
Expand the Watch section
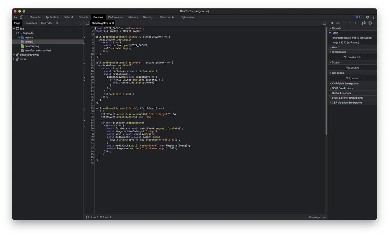pyautogui.click(x=353, y=47)
